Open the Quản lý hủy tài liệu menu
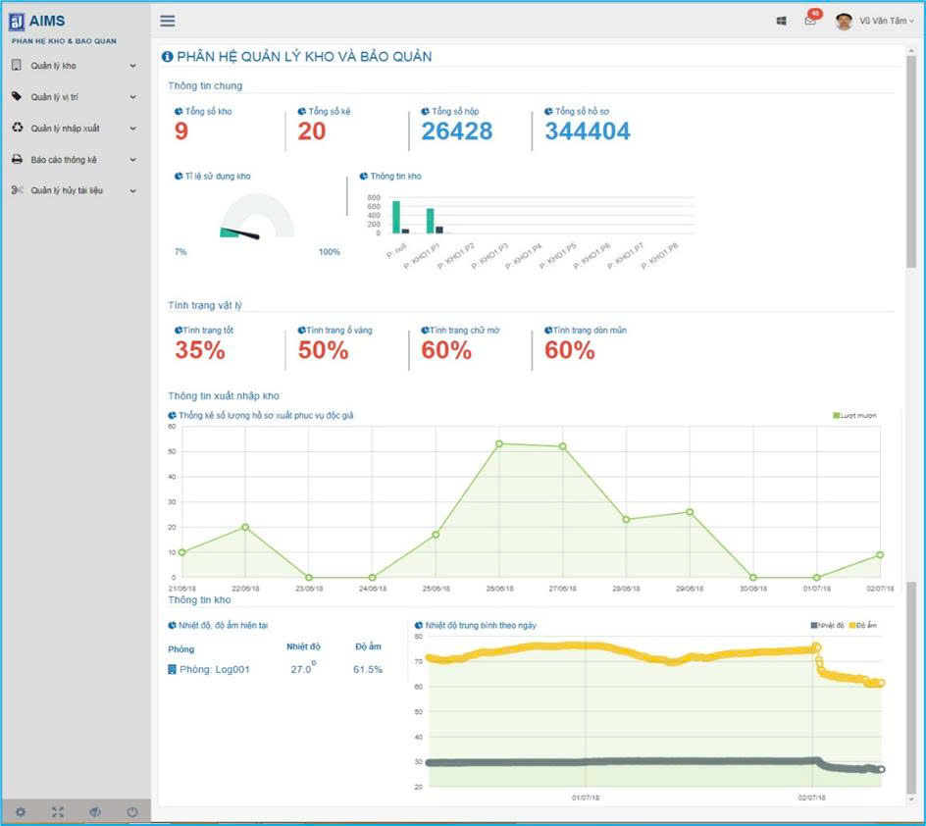 click(x=66, y=191)
